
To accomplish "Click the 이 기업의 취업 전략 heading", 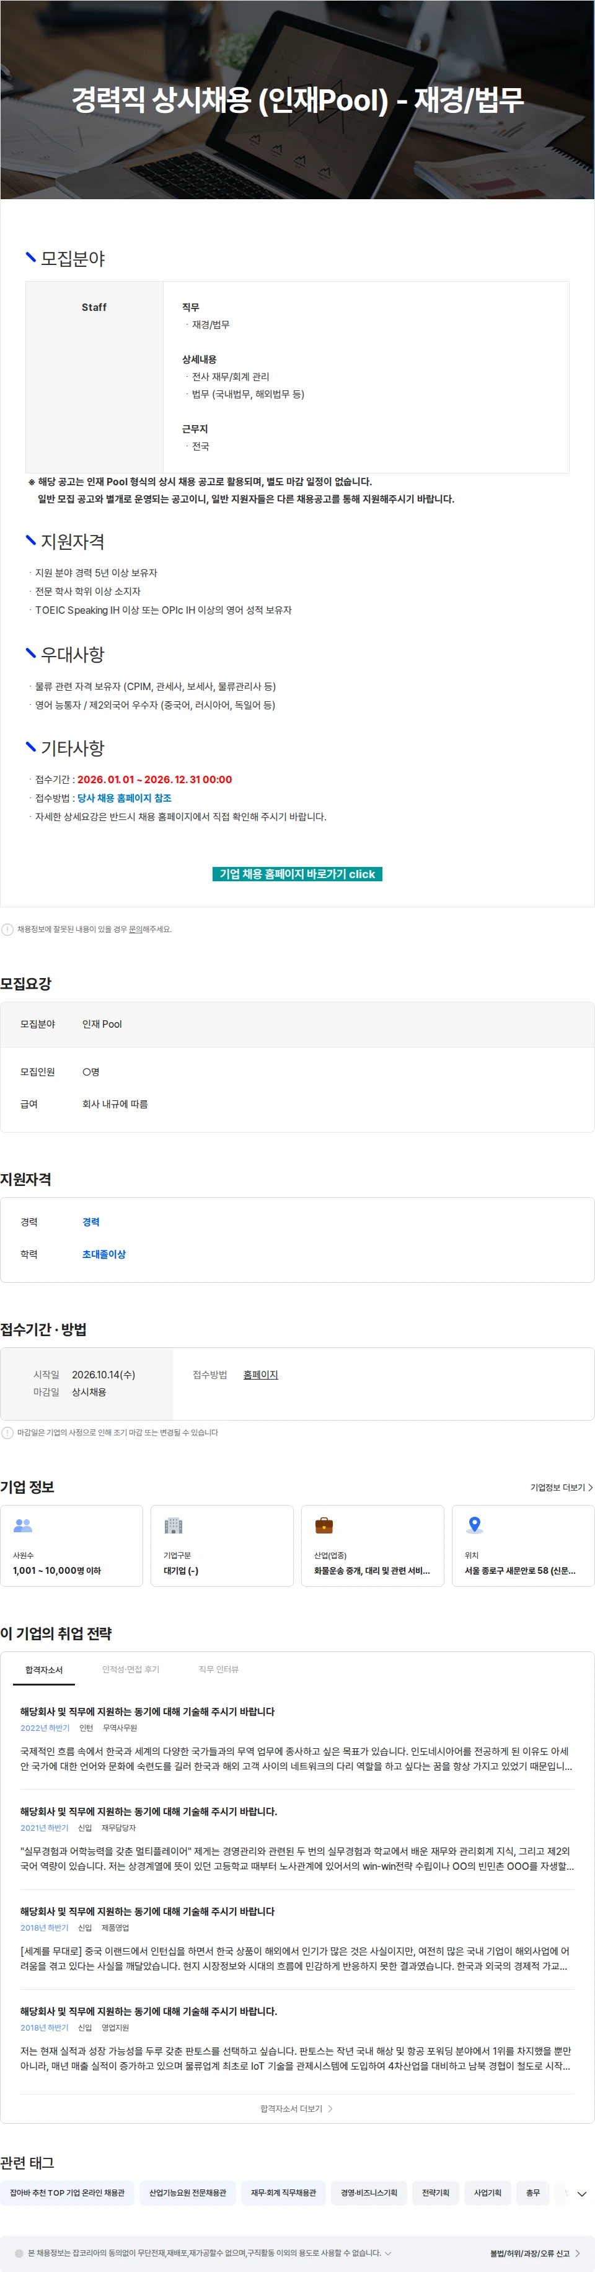I will (x=56, y=1633).
